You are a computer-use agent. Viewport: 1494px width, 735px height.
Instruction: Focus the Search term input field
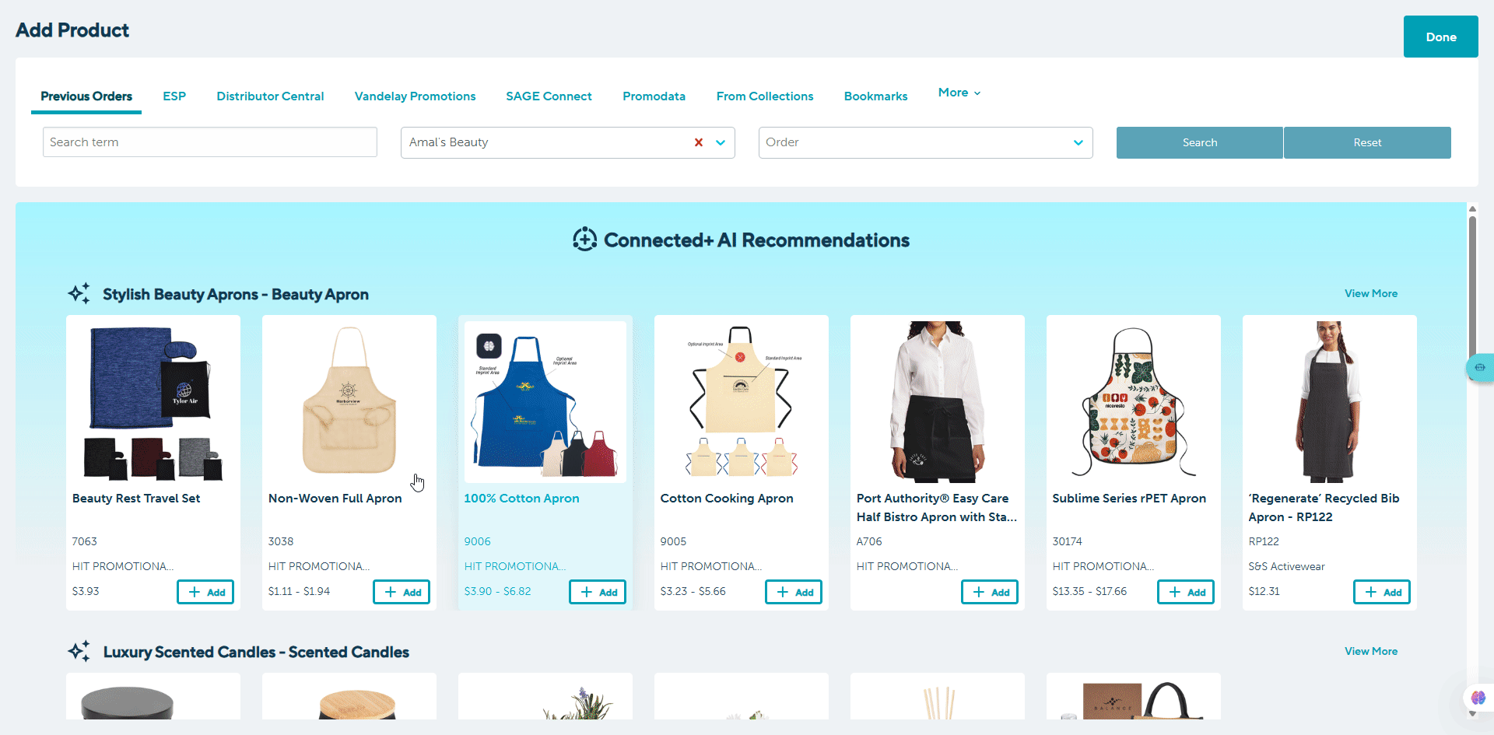(x=210, y=142)
